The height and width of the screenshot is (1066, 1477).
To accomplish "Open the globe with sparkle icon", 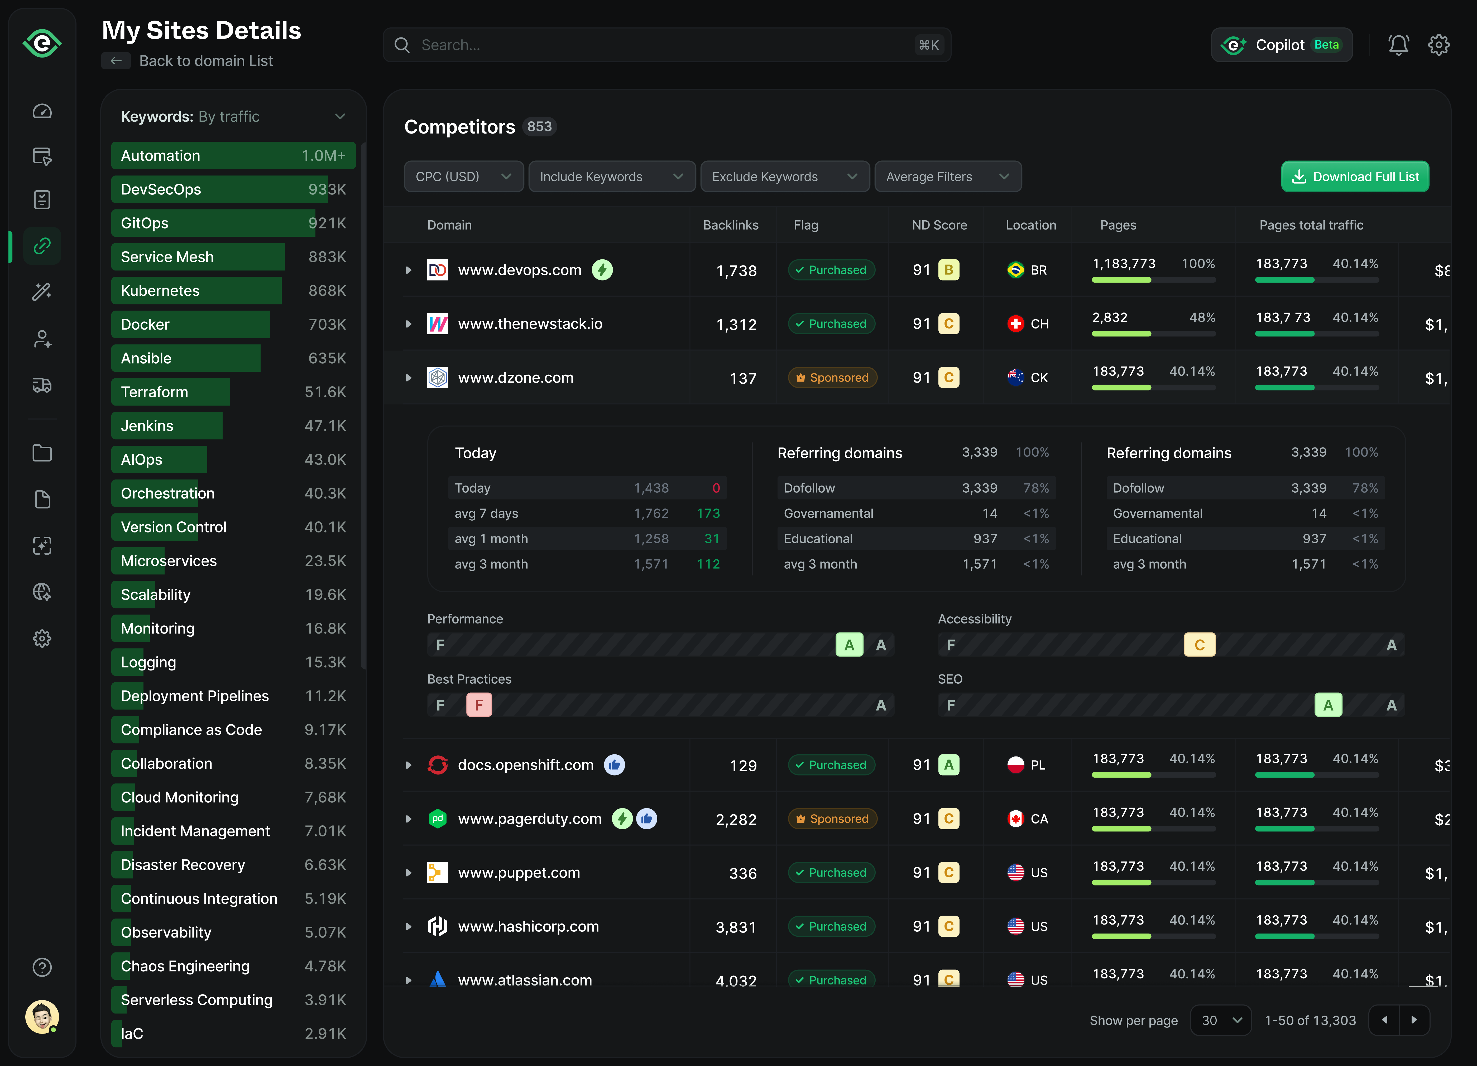I will [42, 592].
